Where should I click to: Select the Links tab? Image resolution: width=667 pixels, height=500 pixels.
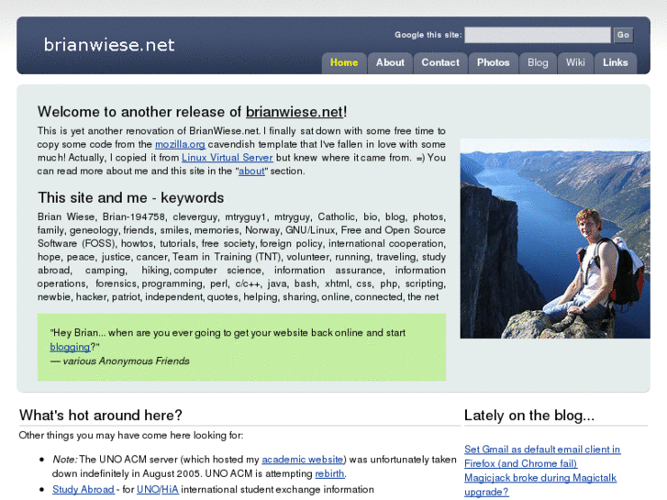615,62
